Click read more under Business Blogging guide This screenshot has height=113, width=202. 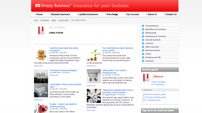tap(54, 75)
